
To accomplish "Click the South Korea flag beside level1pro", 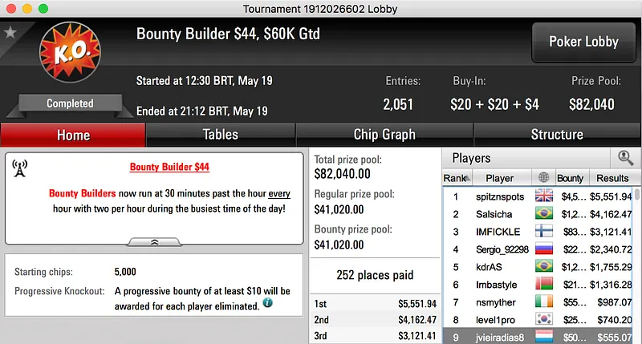I will 545,320.
